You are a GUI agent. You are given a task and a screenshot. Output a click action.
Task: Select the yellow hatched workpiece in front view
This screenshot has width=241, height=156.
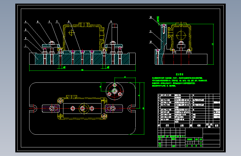tap(84, 37)
